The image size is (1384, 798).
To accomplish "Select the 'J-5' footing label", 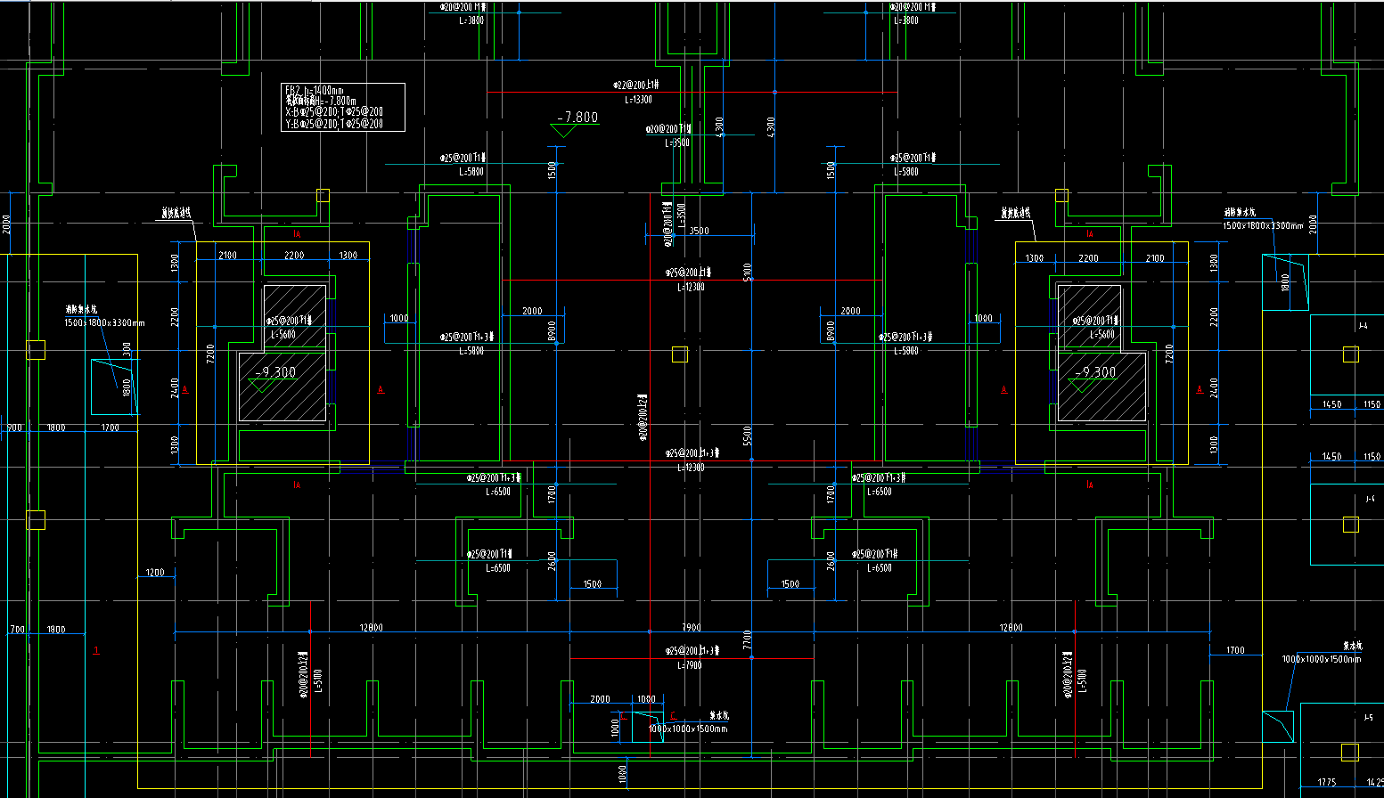I will pyautogui.click(x=1368, y=717).
